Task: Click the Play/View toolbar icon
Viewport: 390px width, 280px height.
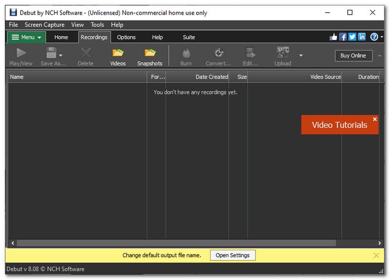Action: (21, 53)
